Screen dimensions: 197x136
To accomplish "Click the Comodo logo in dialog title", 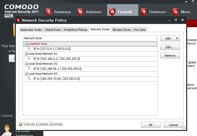I will [x=19, y=20].
